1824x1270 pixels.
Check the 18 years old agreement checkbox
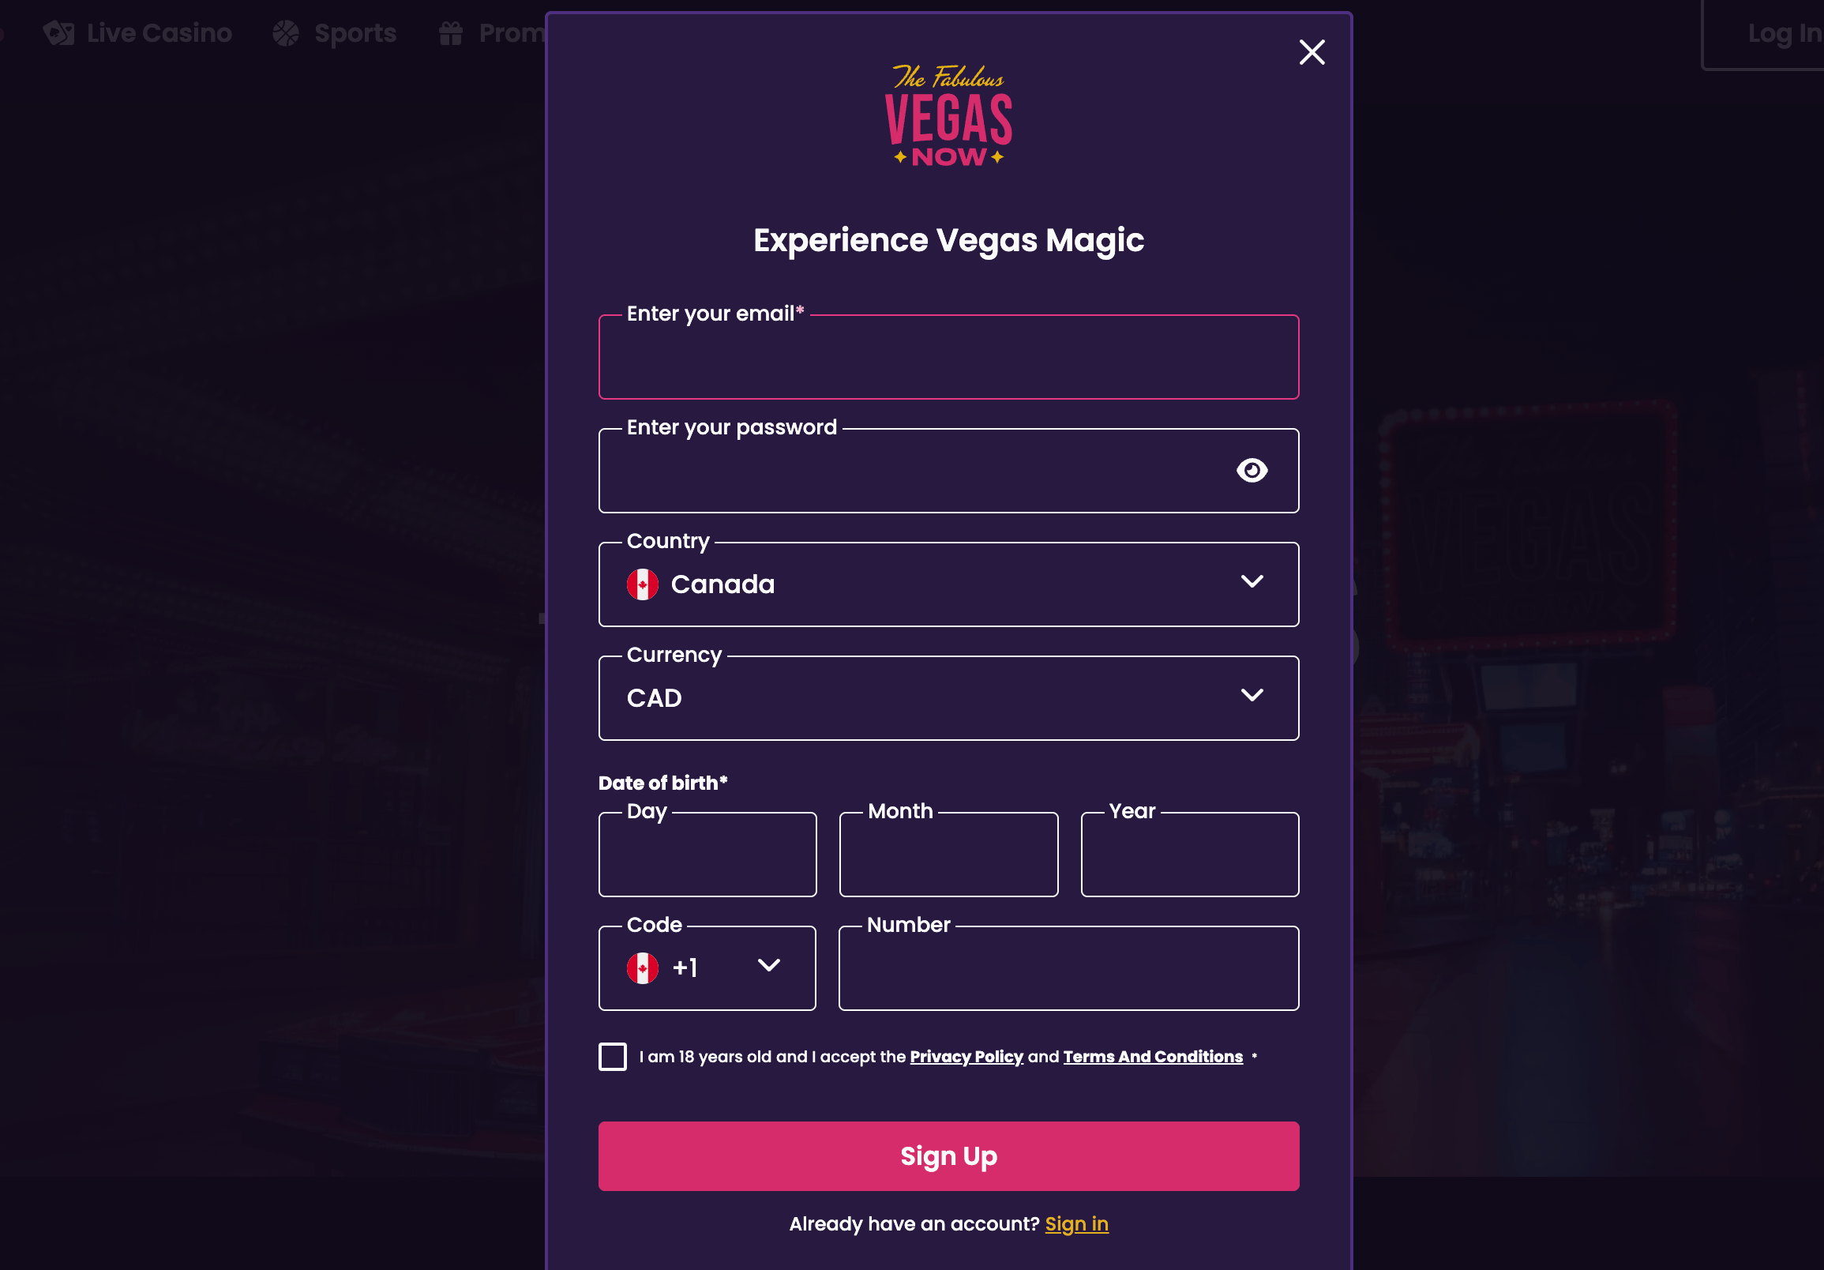coord(613,1056)
